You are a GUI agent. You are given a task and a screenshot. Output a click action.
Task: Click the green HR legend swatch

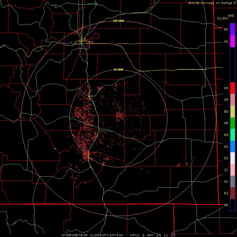(x=233, y=123)
